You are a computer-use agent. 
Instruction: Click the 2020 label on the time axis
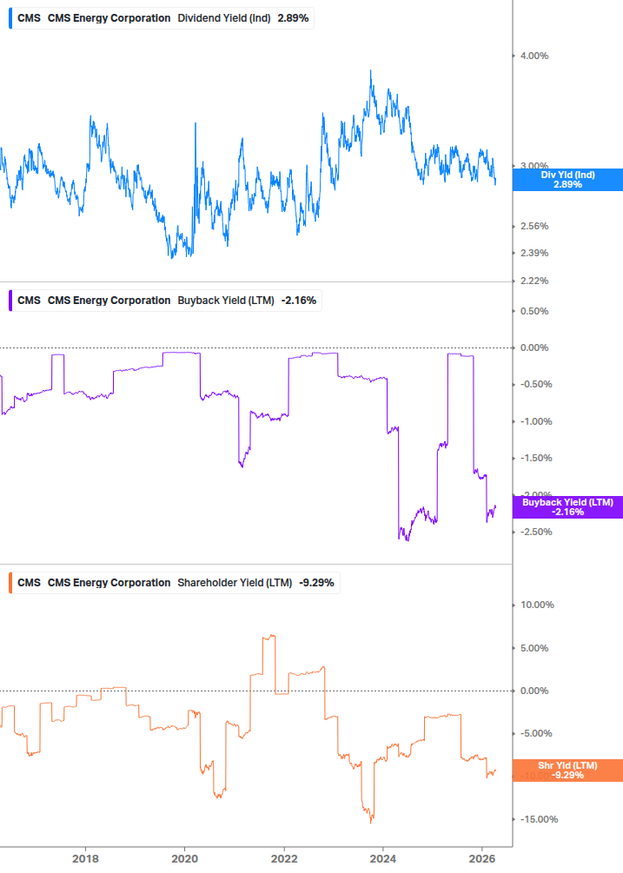click(x=184, y=859)
